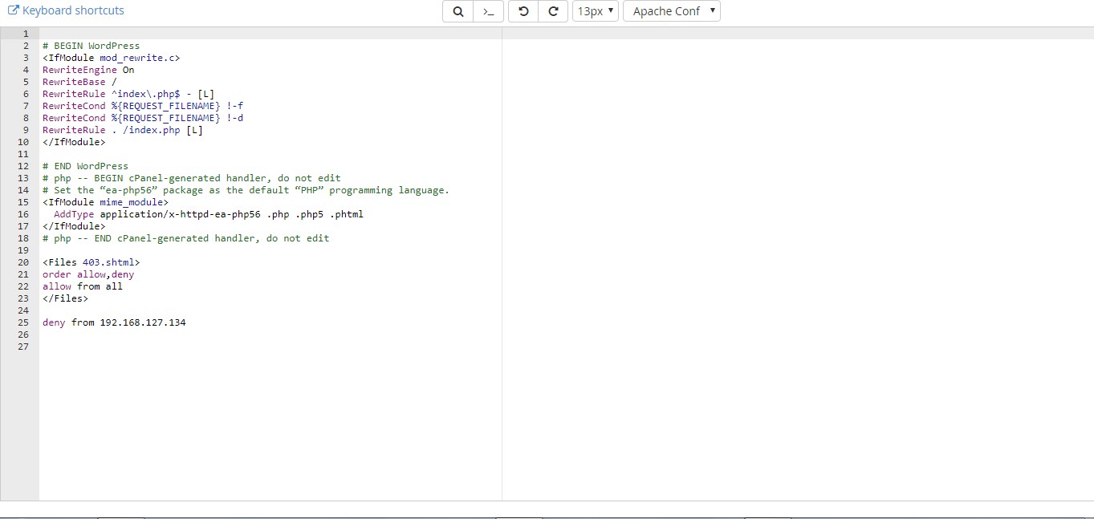The height and width of the screenshot is (519, 1094).
Task: Click empty line 27 in the editor
Action: point(241,347)
